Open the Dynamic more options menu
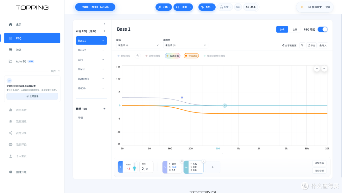This screenshot has height=193, width=342. (103, 79)
